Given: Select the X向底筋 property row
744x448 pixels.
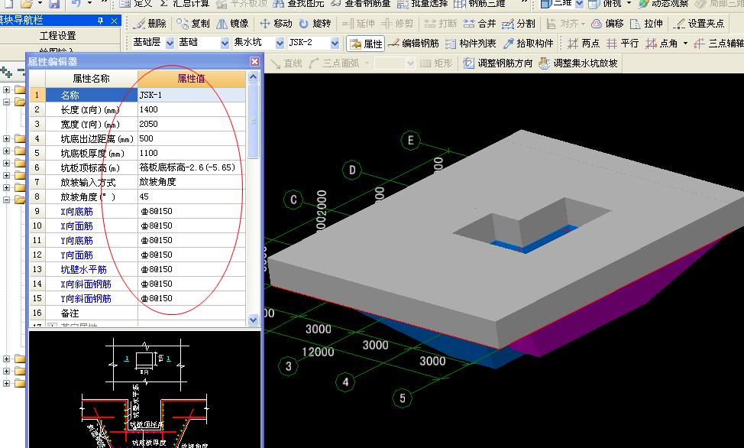Looking at the screenshot, I should (137, 212).
